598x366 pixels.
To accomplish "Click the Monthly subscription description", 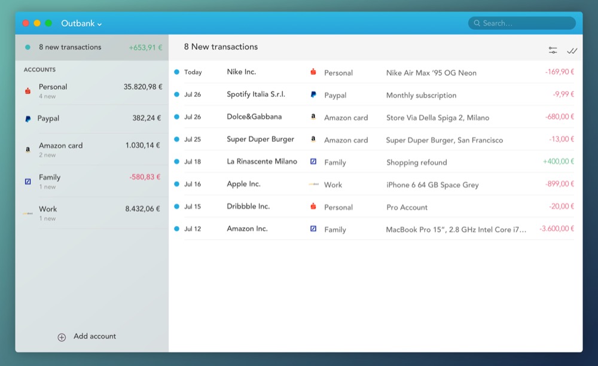I will pos(421,95).
